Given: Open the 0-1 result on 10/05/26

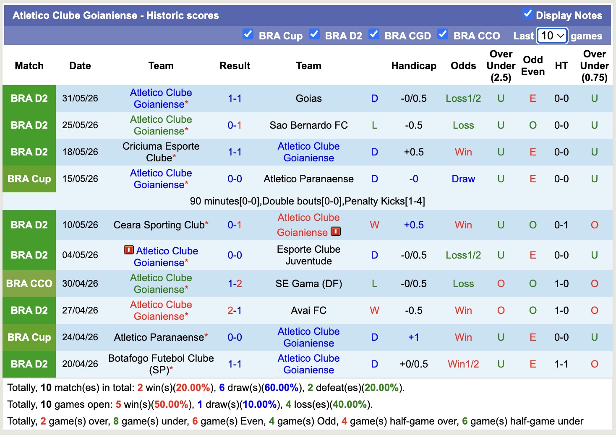Looking at the screenshot, I should click(x=235, y=225).
